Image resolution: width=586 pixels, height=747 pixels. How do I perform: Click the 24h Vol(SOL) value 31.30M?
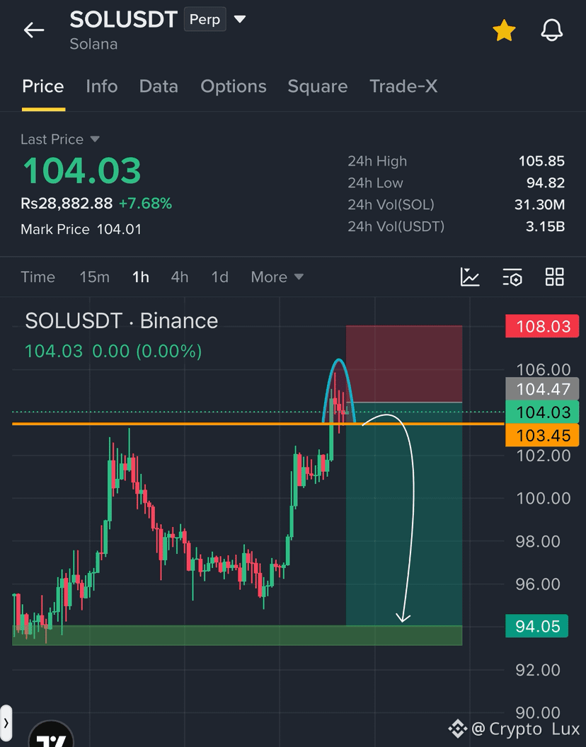540,204
